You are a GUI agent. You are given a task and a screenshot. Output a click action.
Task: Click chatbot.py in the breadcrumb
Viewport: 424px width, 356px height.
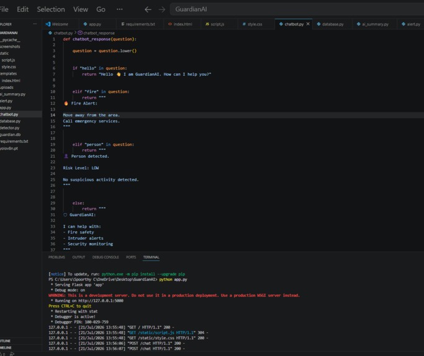click(63, 33)
